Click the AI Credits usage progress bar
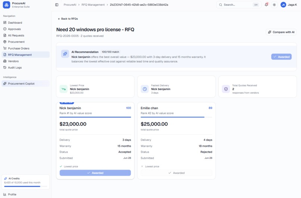This screenshot has height=198, width=301. [25, 186]
